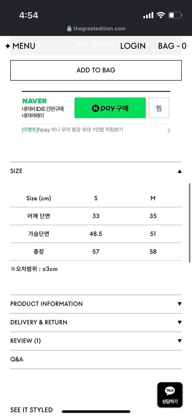Open the BAG - 0 cart
Image resolution: width=192 pixels, height=417 pixels.
pyautogui.click(x=172, y=46)
